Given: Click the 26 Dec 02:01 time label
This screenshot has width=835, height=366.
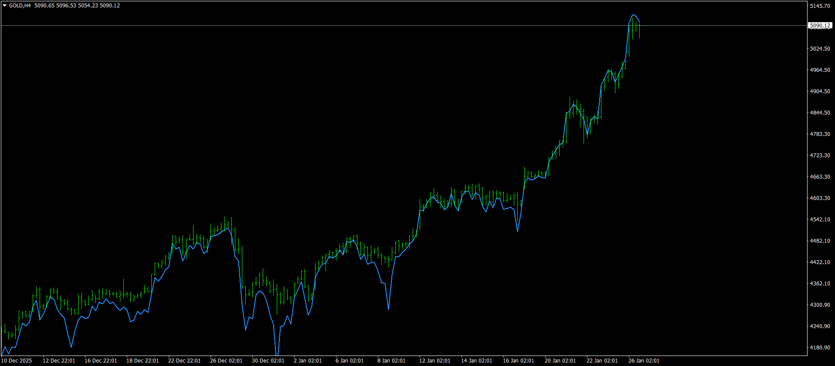Looking at the screenshot, I should 226,361.
